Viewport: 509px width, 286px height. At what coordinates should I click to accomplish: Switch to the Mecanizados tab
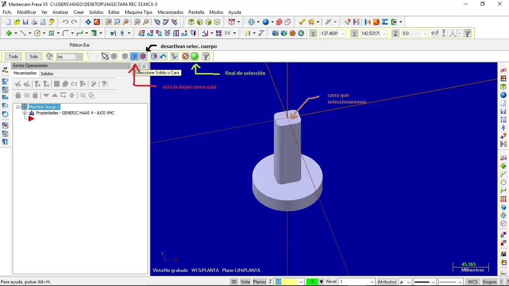(25, 73)
